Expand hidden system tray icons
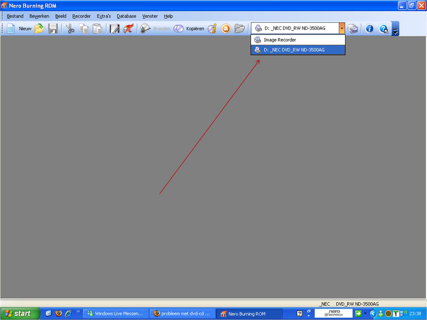The height and width of the screenshot is (320, 427). (x=373, y=314)
